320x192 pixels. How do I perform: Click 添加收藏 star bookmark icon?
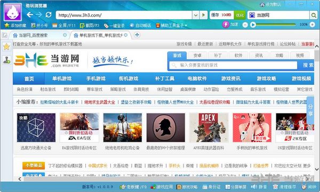[x=7, y=25]
